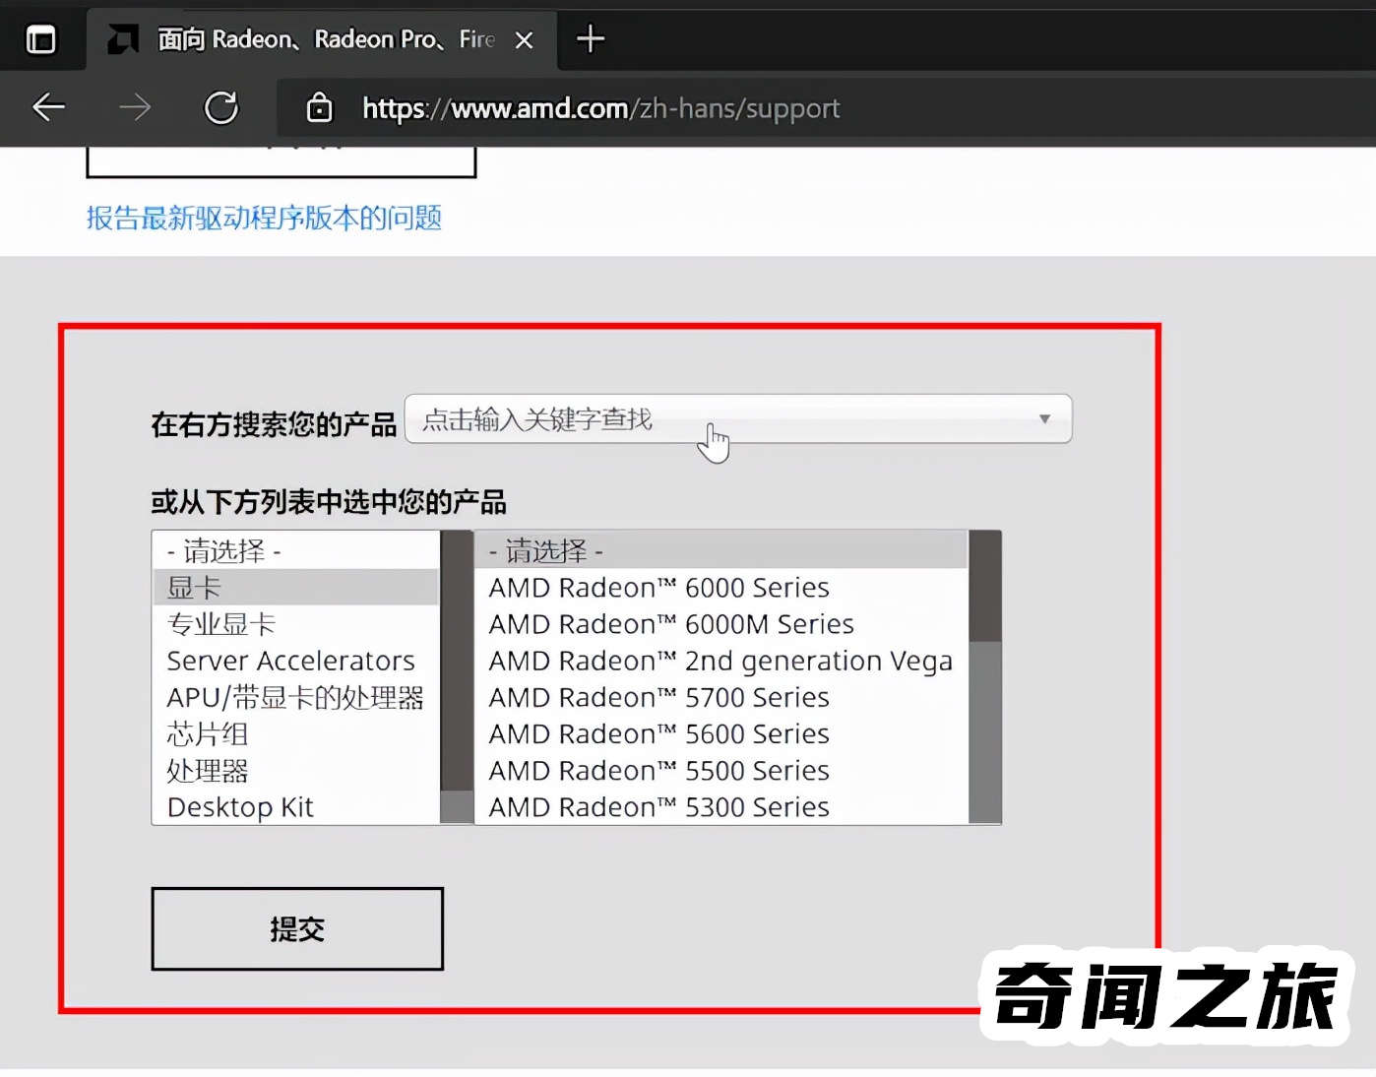Click - 请选择 - in the category list

[x=295, y=551]
